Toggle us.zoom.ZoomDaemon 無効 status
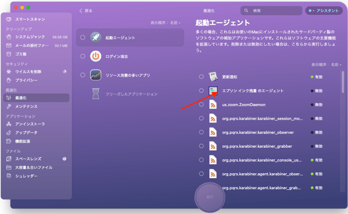The width and height of the screenshot is (348, 214). tap(317, 105)
